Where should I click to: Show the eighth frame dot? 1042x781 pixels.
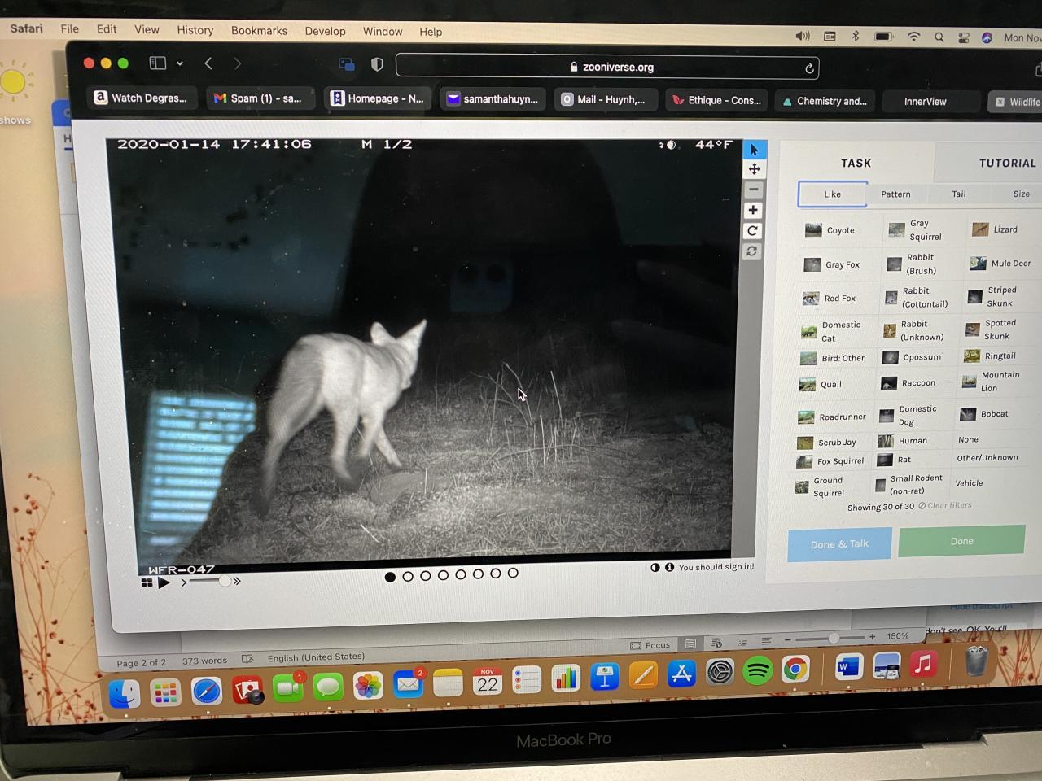(513, 573)
